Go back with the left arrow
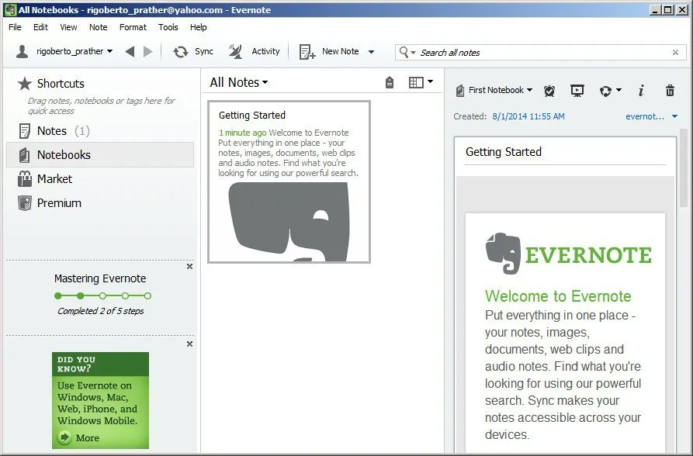The image size is (693, 456). coord(130,52)
